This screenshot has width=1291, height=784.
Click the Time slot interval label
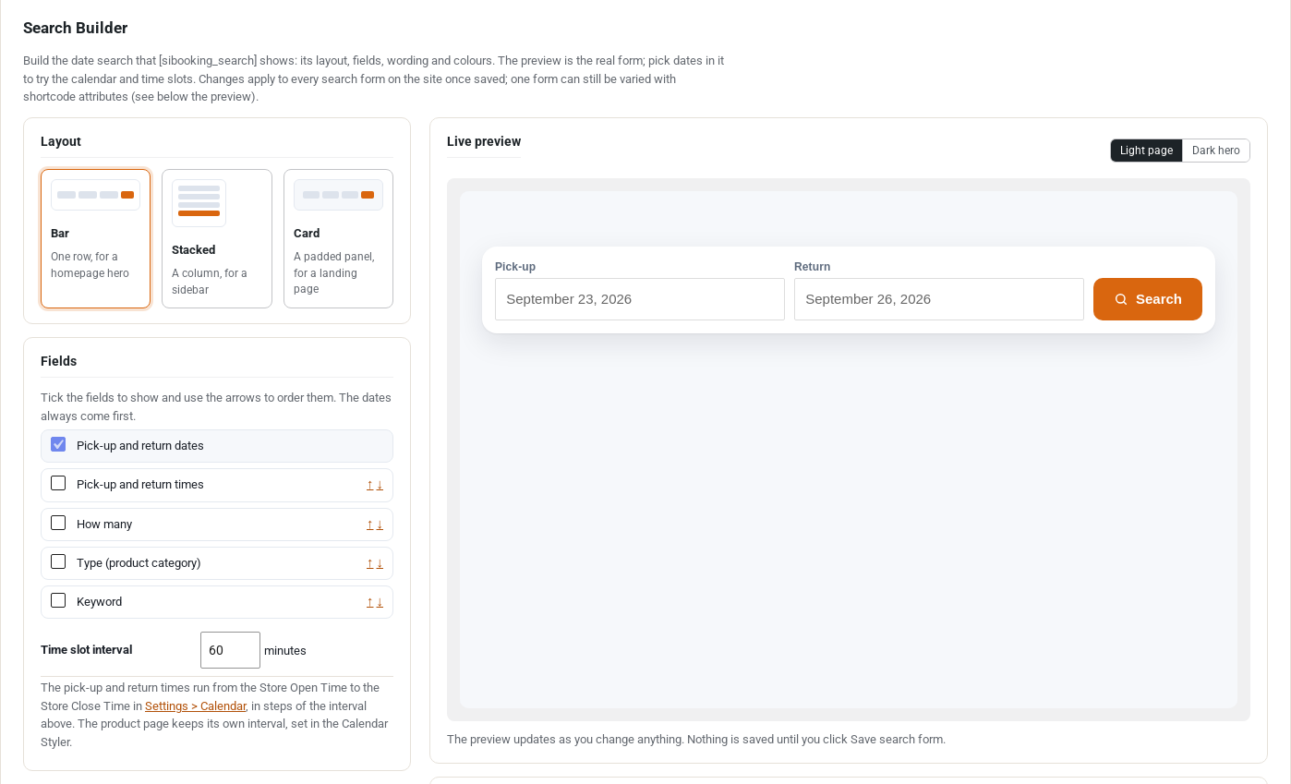coord(87,650)
